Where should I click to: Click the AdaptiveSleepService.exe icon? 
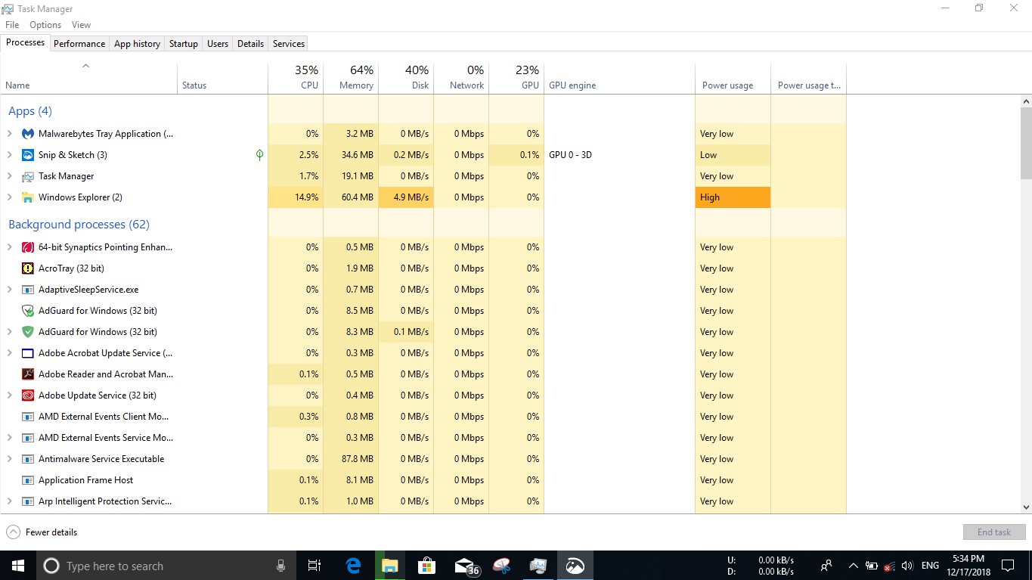pos(28,290)
